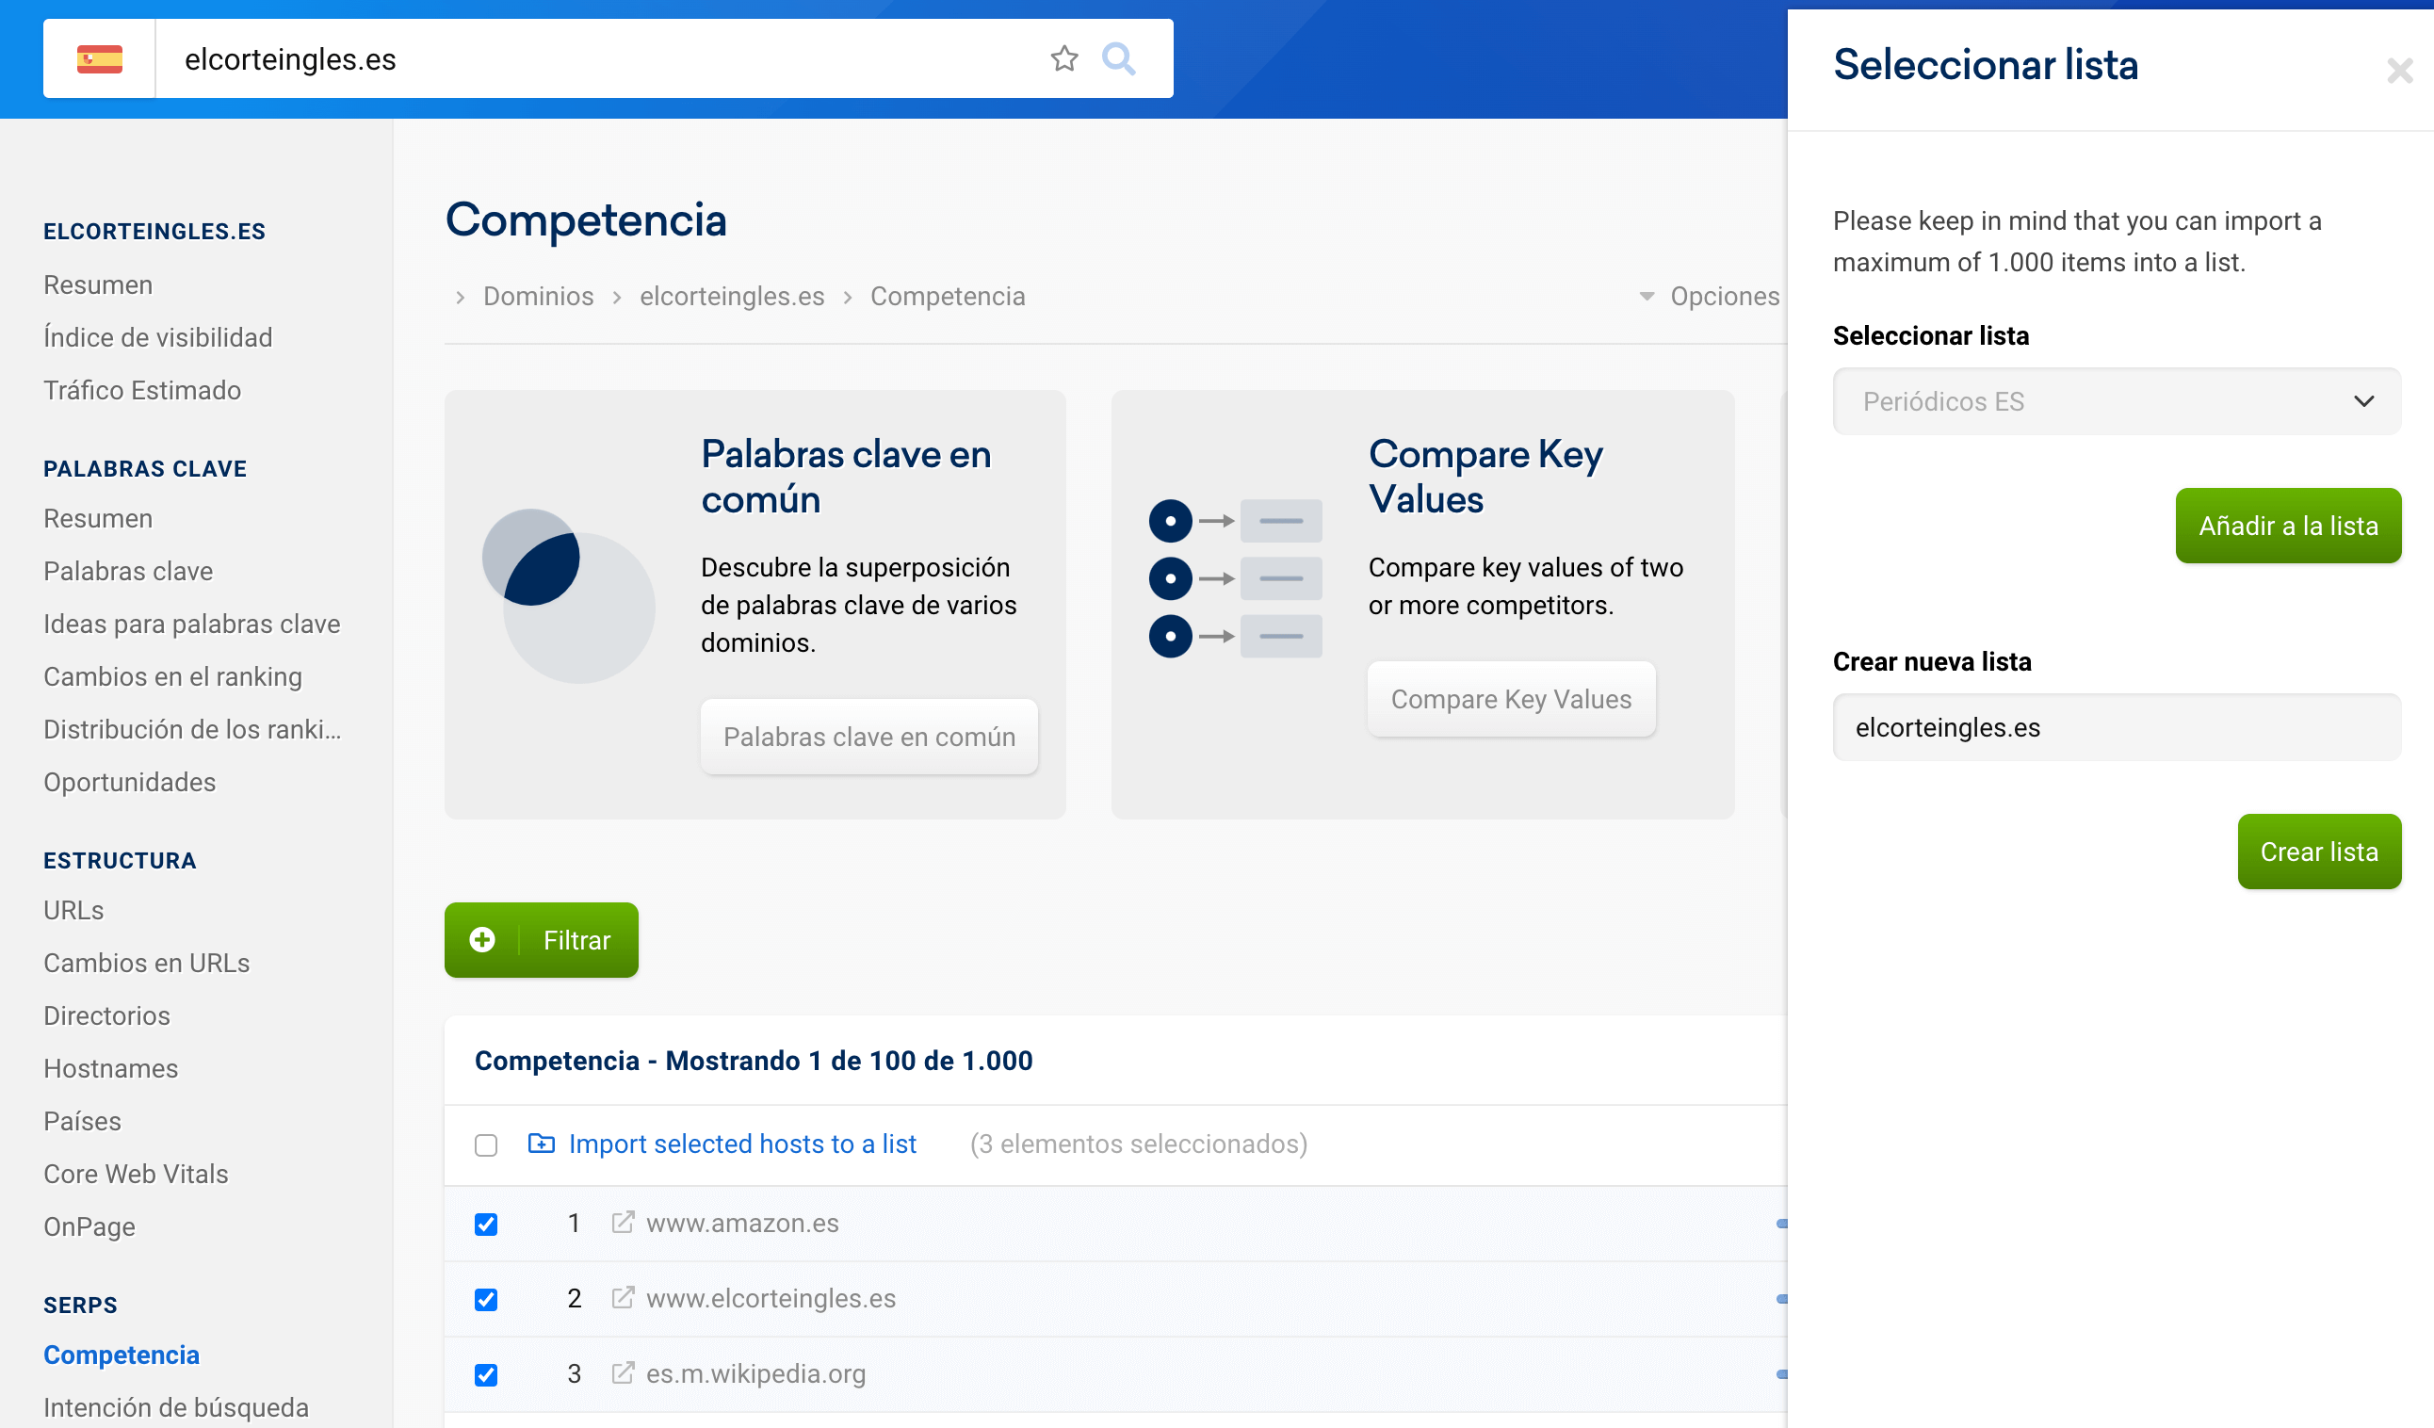2434x1428 pixels.
Task: Select Cambios en el ranking menu item
Action: (x=172, y=676)
